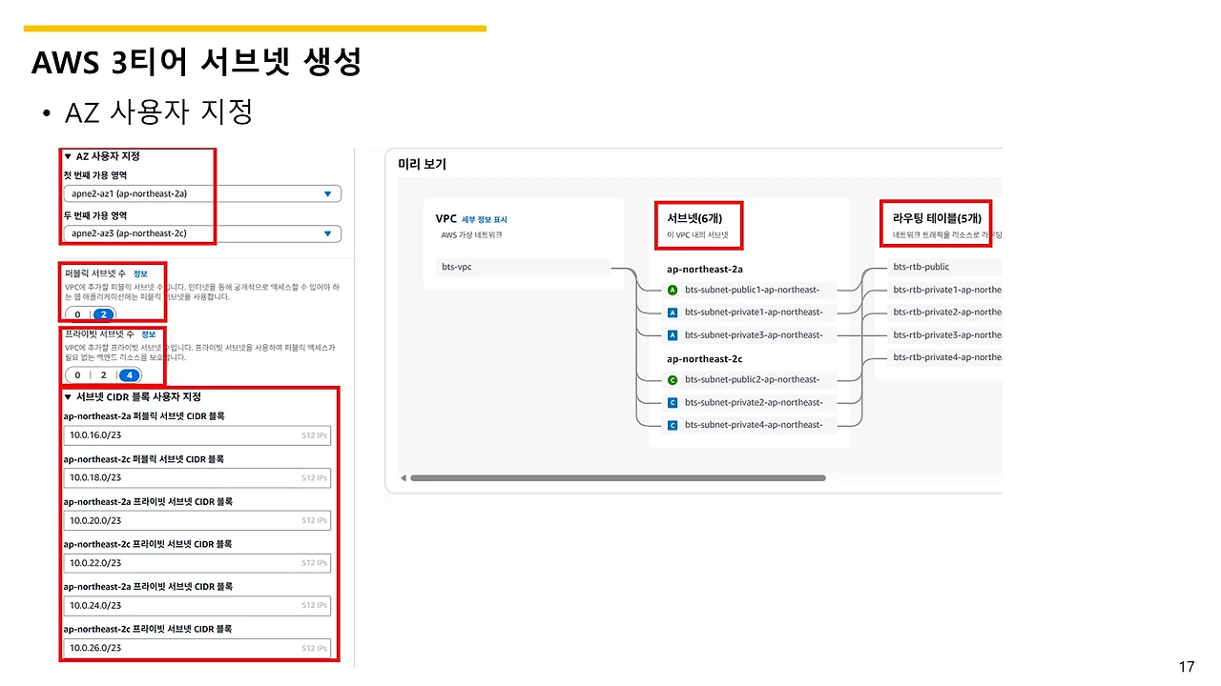Select 4 for private subnet count

pos(128,375)
